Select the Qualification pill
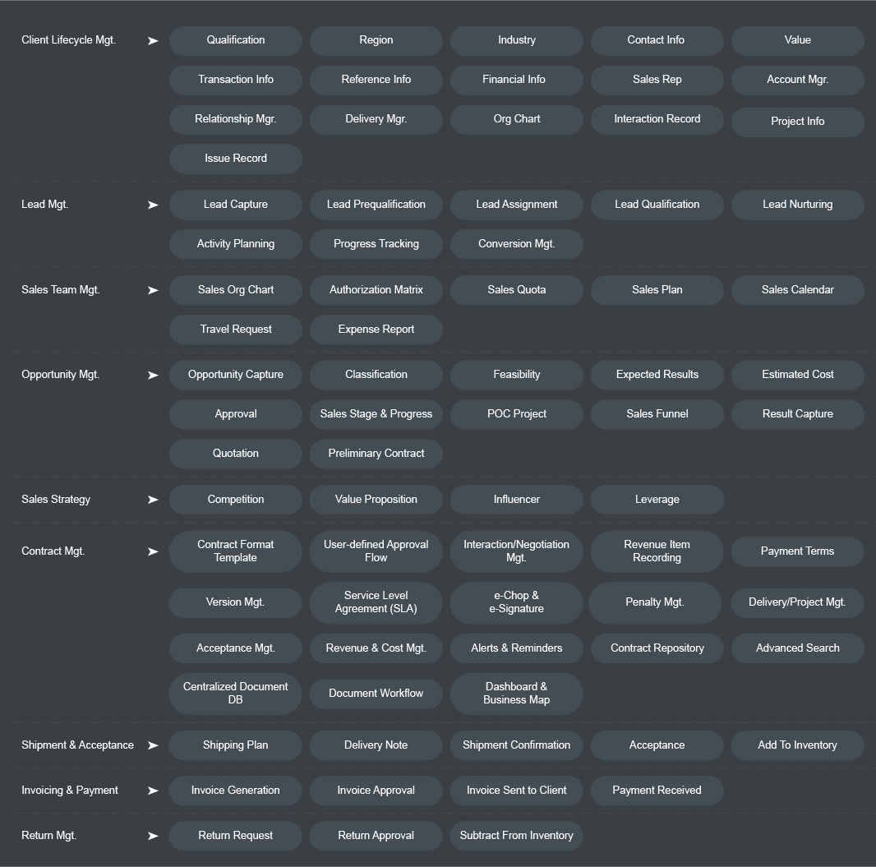This screenshot has height=867, width=876. [x=236, y=40]
